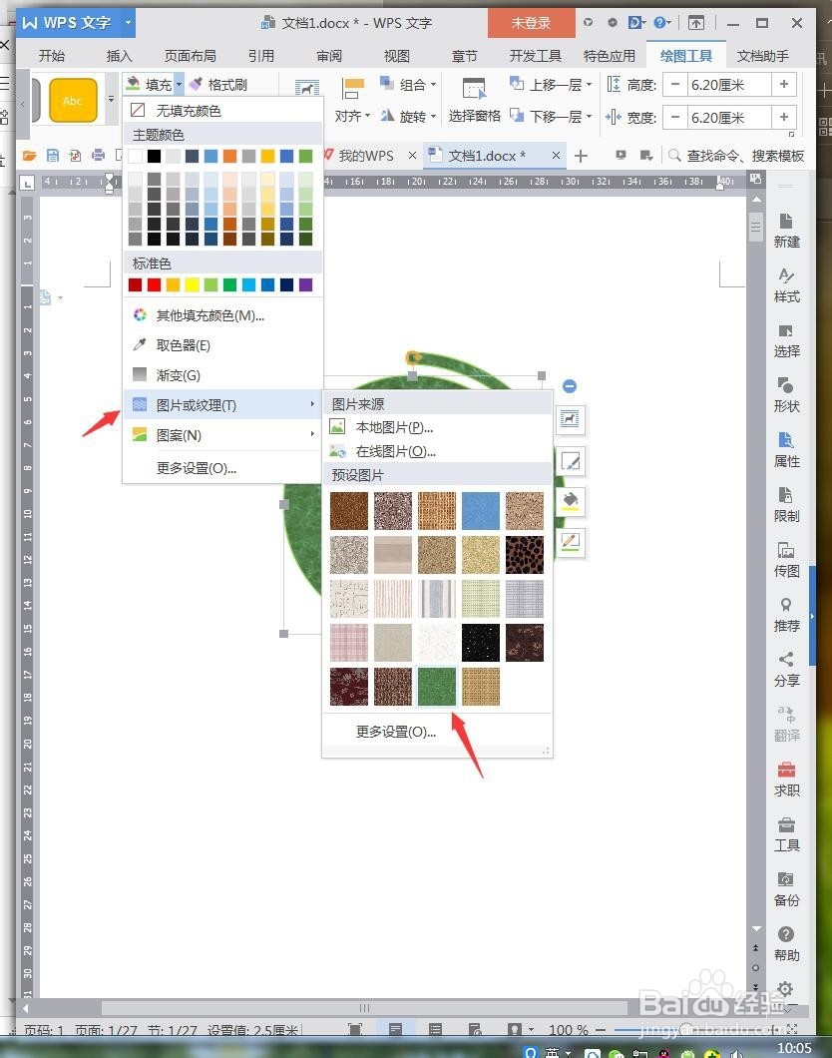Choose 无填充颜色 no fill option
Screen dimensions: 832x1058
pyautogui.click(x=222, y=110)
